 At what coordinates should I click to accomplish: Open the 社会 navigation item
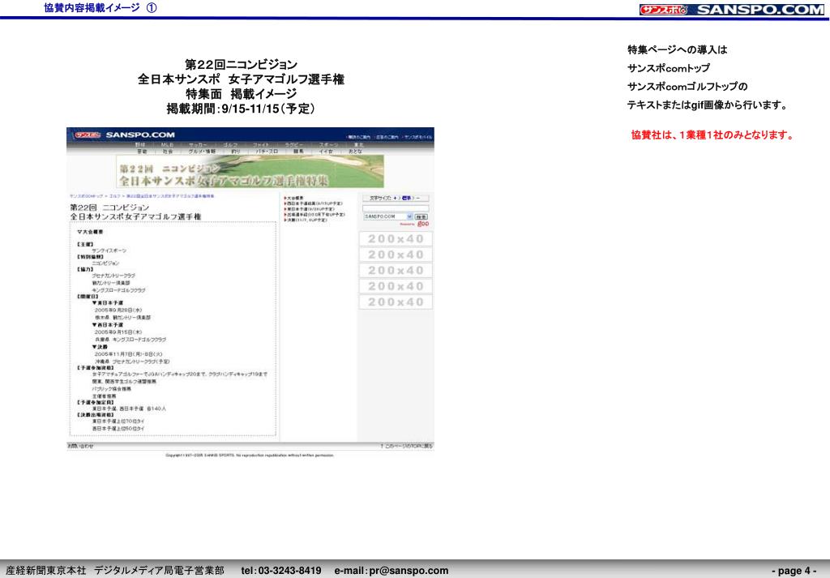pos(168,152)
